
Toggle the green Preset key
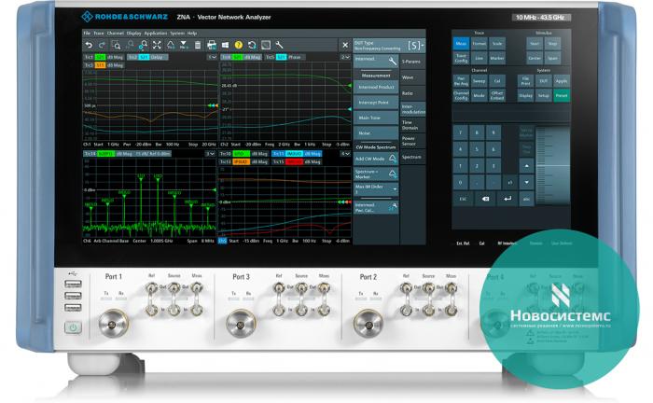[x=561, y=94]
